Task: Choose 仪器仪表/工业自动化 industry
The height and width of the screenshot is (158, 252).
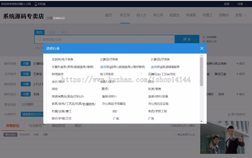Action: 162,74
